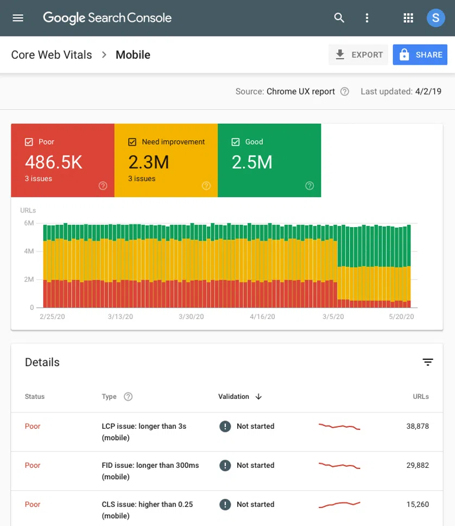This screenshot has height=526, width=455.
Task: Click the red trend sparkline on CLS row
Action: click(x=339, y=504)
